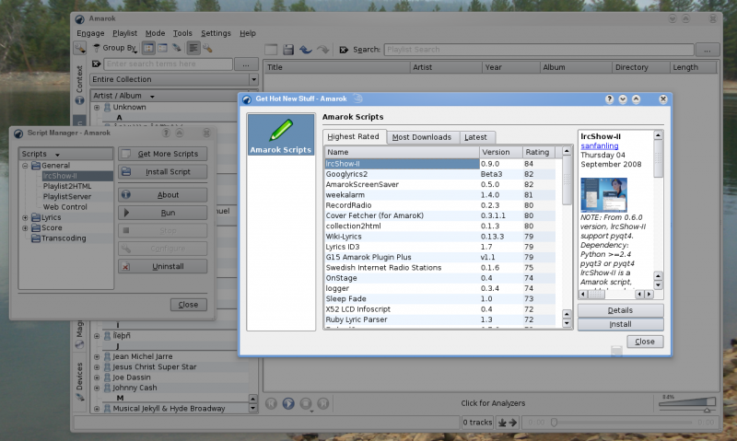The image size is (737, 441).
Task: Click the volume slider in Amarok
Action: tap(687, 403)
